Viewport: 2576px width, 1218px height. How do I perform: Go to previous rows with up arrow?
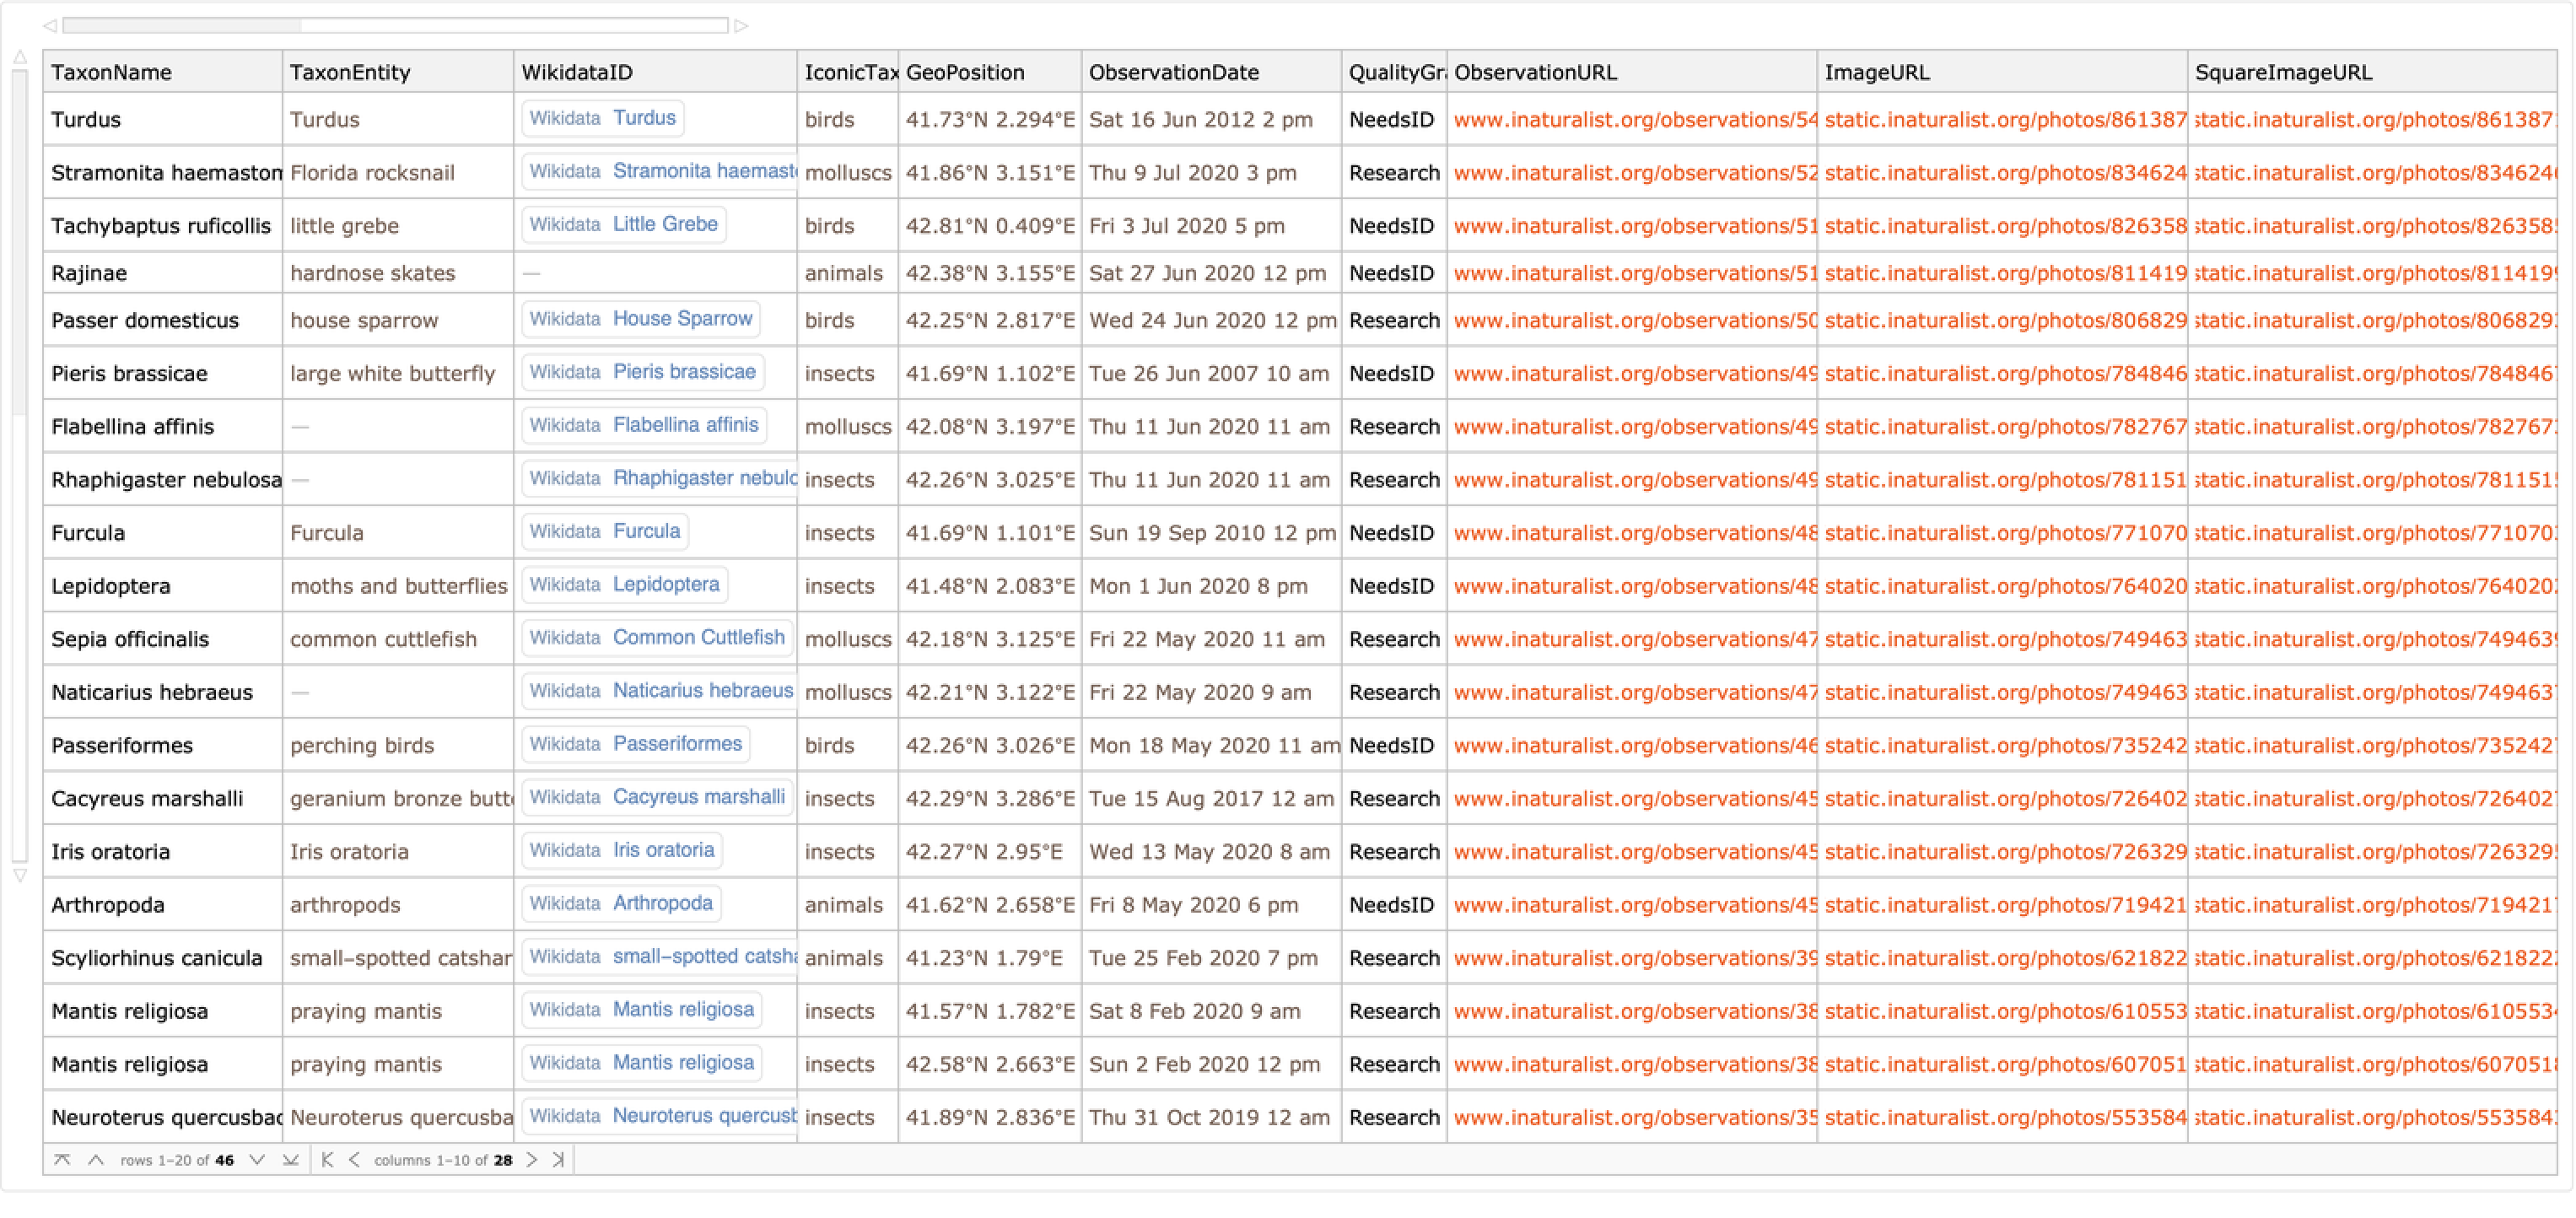tap(96, 1160)
